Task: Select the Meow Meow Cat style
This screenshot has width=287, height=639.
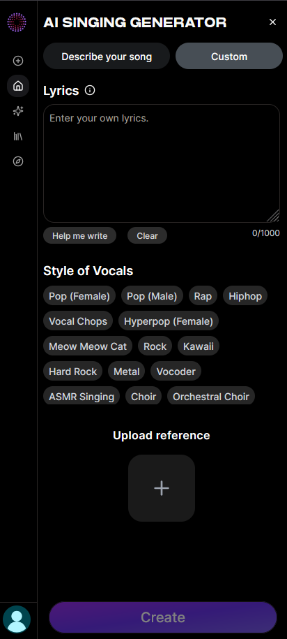Action: click(x=88, y=346)
